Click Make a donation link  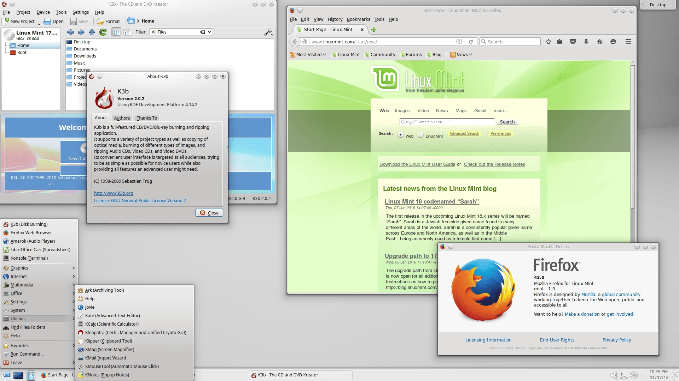pos(582,314)
